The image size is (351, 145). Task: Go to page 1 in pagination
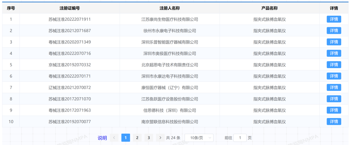coord(125,138)
